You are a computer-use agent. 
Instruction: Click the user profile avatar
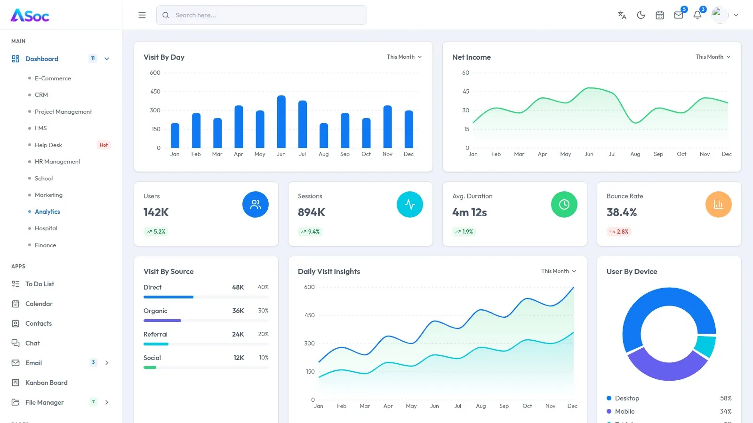pyautogui.click(x=720, y=15)
